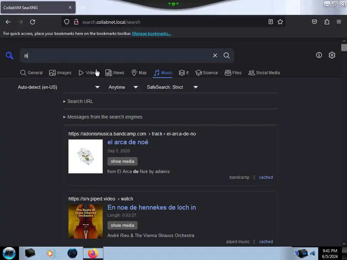Expand Messages from the search engines
The height and width of the screenshot is (260, 347).
point(103,117)
